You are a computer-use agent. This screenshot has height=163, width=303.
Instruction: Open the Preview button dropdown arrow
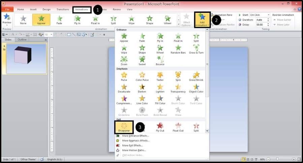pos(7,25)
